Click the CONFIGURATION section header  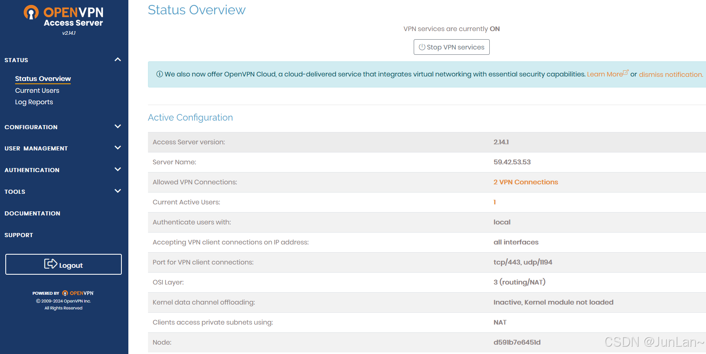(x=31, y=127)
